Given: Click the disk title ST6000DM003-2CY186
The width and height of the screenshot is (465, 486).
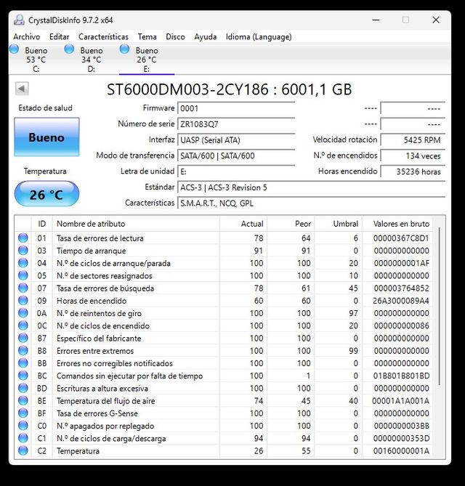Looking at the screenshot, I should [187, 89].
